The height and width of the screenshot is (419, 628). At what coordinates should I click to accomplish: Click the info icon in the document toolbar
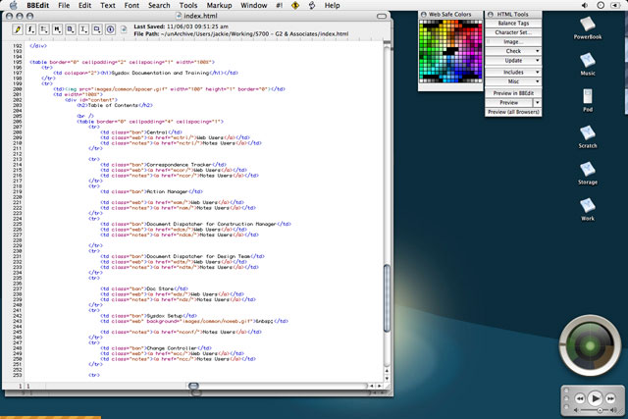point(108,30)
